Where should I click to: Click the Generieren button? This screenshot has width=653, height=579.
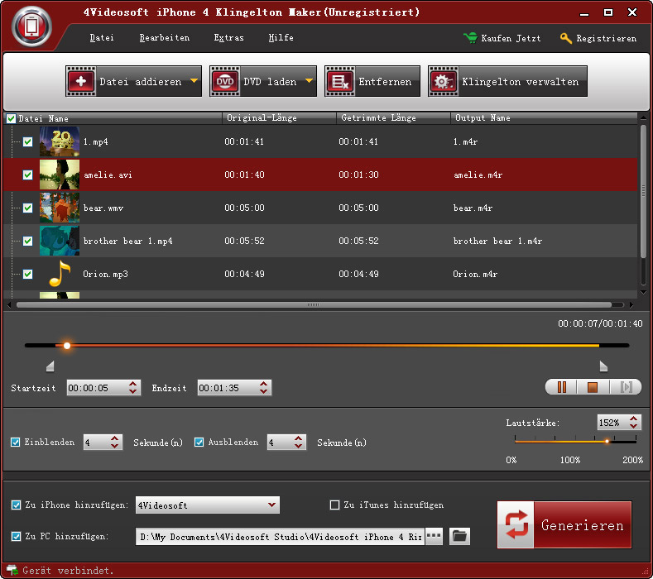click(x=564, y=525)
